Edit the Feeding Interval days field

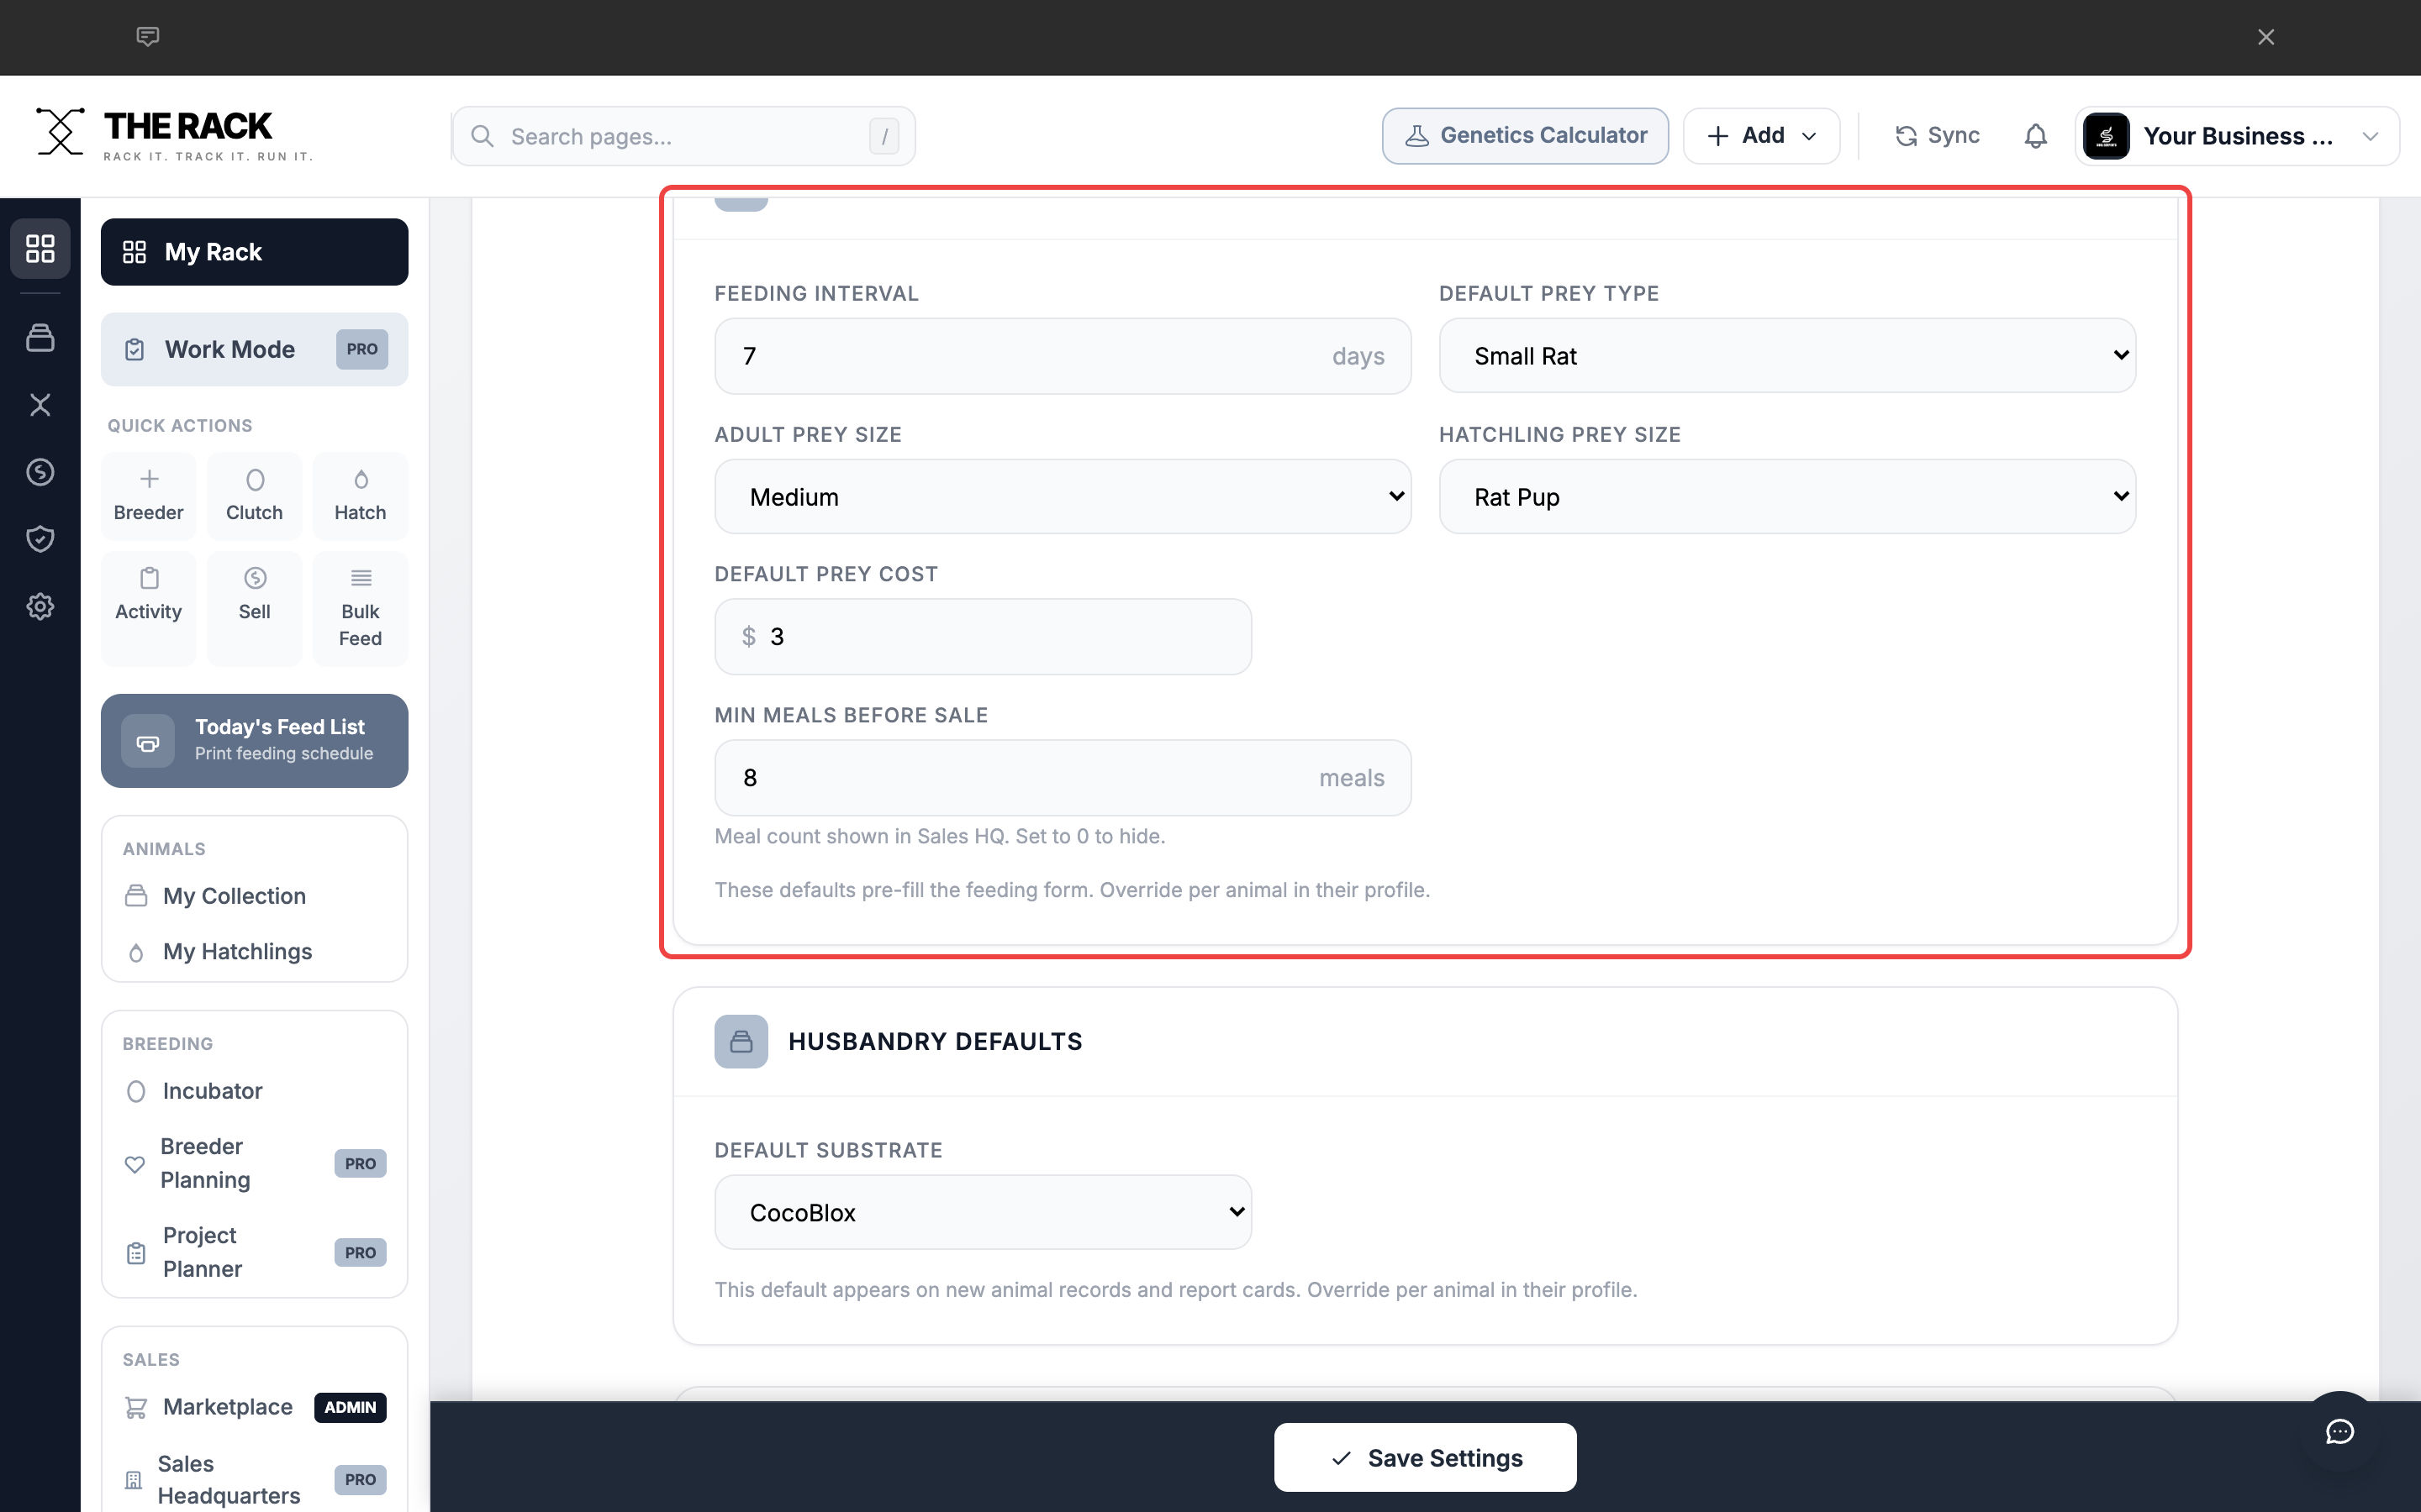pos(1063,356)
